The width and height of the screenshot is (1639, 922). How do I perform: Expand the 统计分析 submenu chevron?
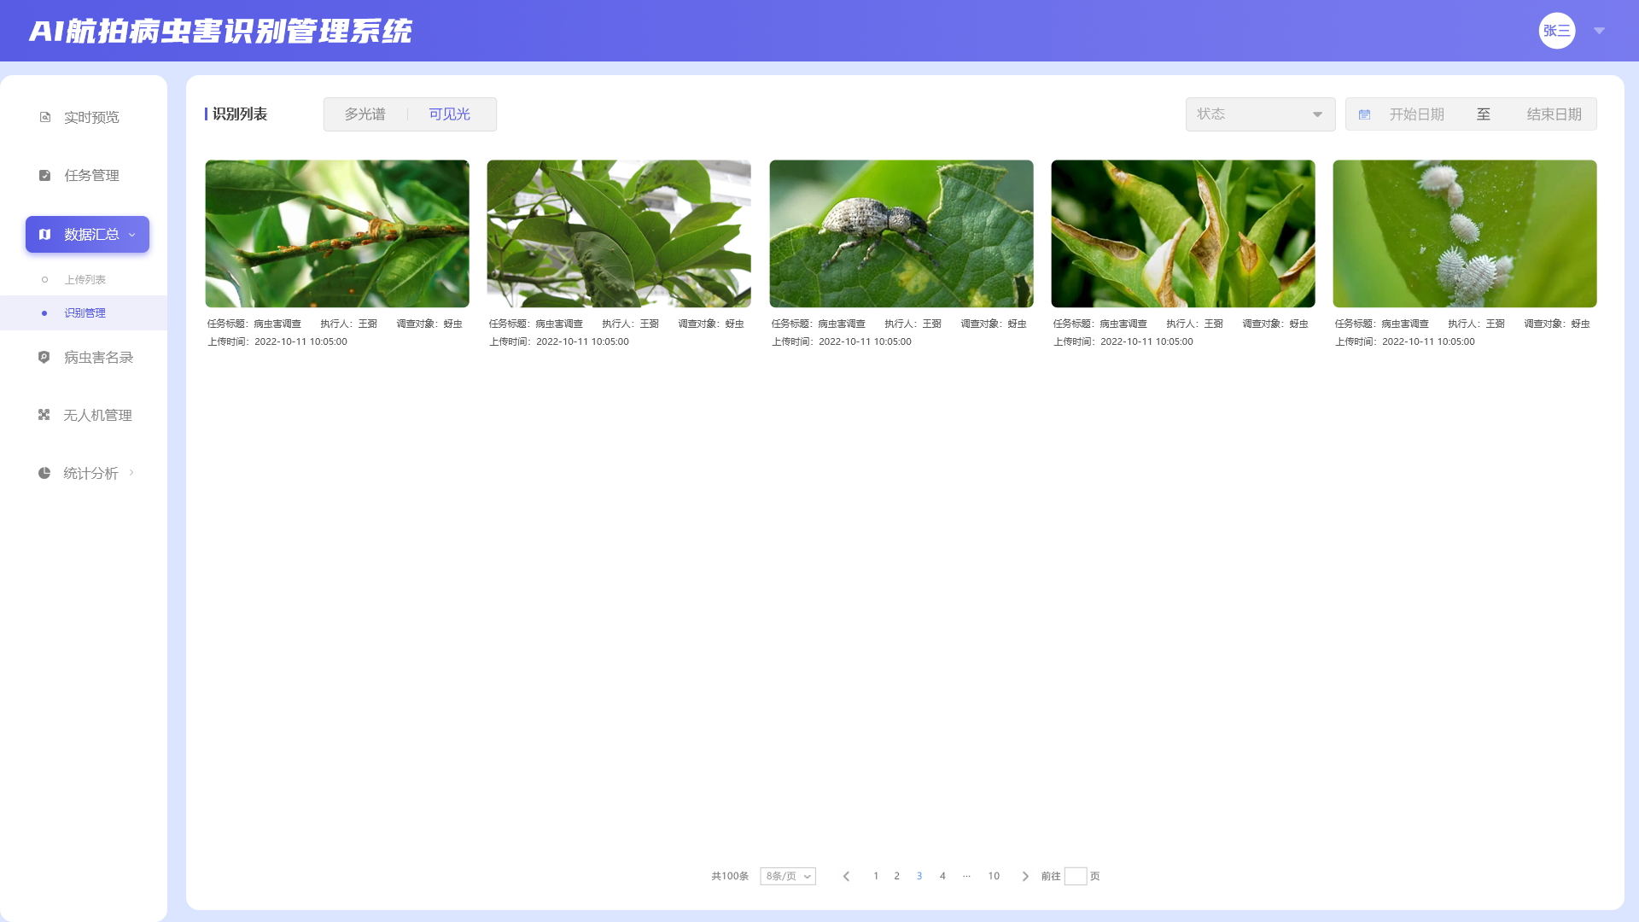pos(131,472)
